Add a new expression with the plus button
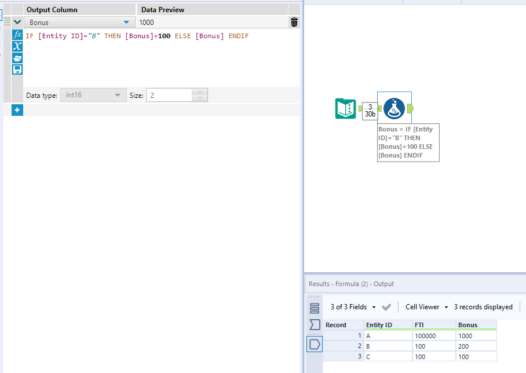526x373 pixels. tap(17, 109)
